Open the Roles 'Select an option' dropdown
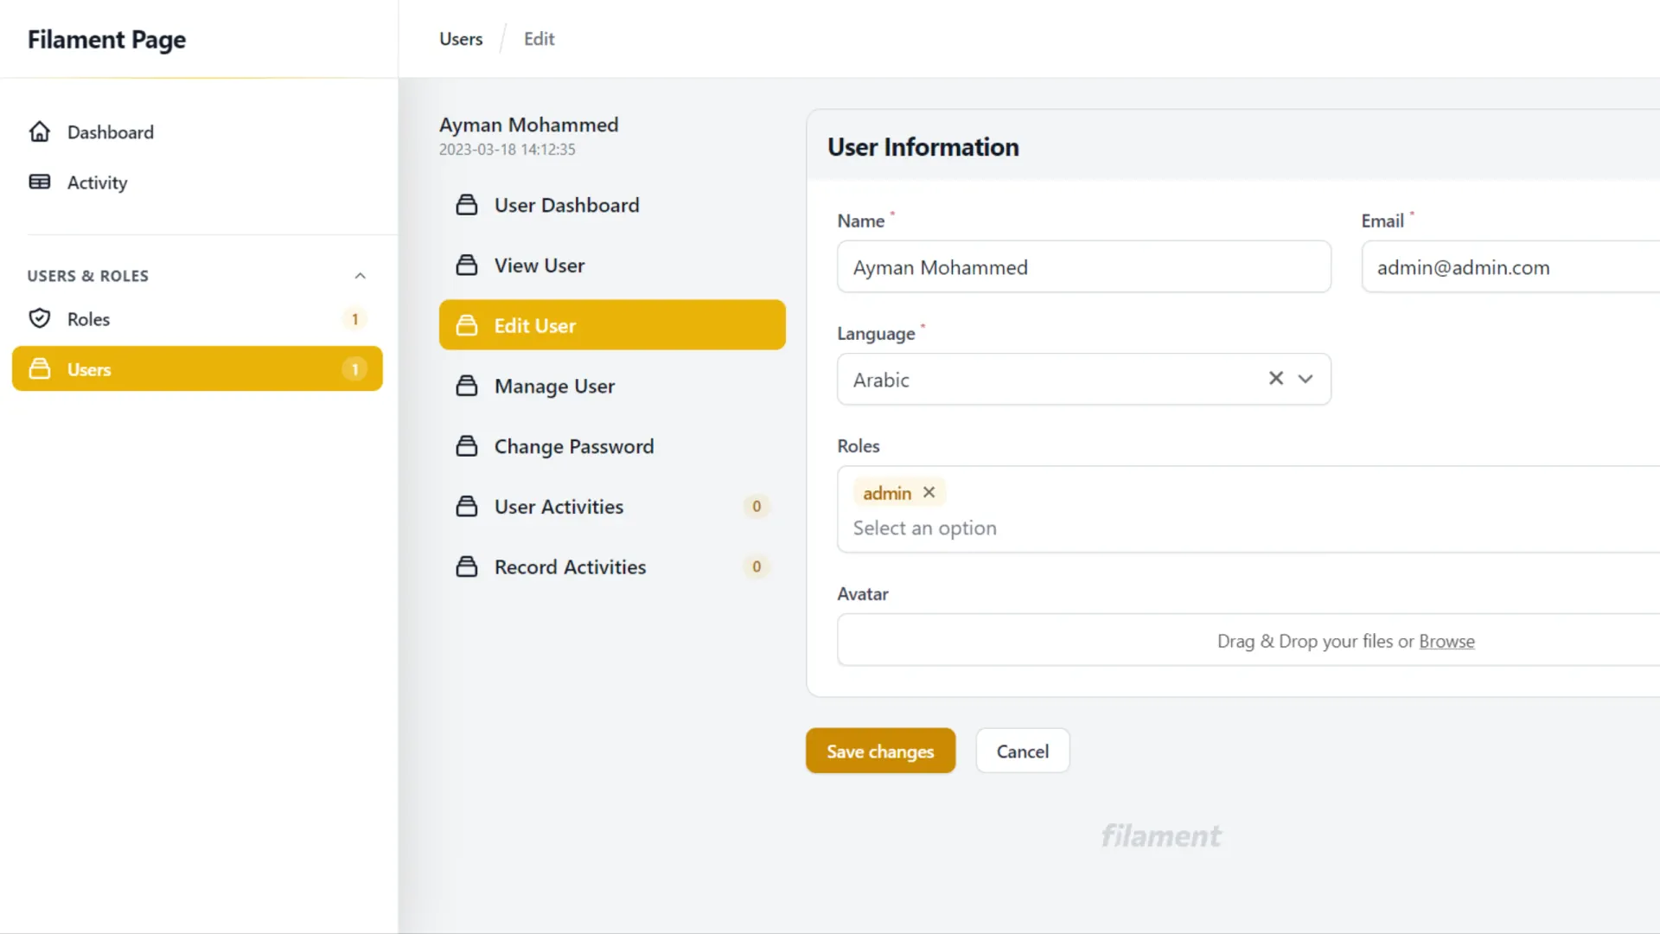This screenshot has width=1660, height=934. point(924,528)
